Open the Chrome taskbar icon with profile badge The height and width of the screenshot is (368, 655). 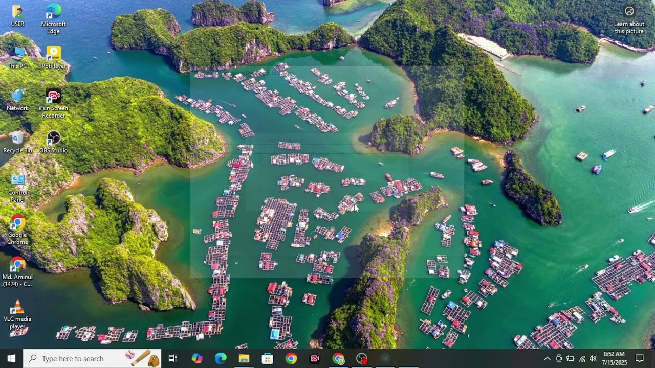[x=338, y=359]
